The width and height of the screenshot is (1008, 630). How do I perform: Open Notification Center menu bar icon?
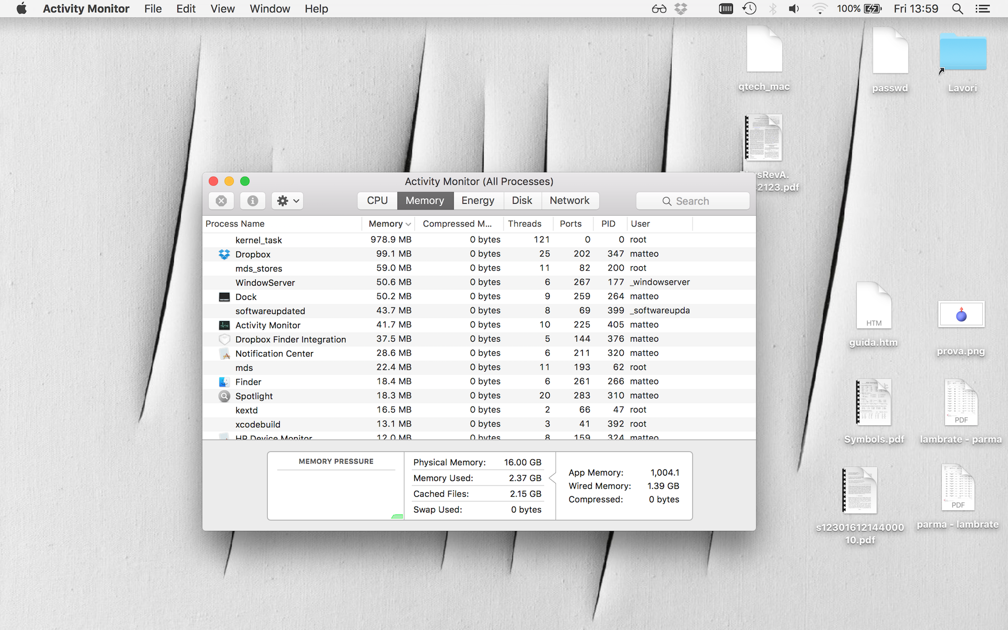point(982,9)
